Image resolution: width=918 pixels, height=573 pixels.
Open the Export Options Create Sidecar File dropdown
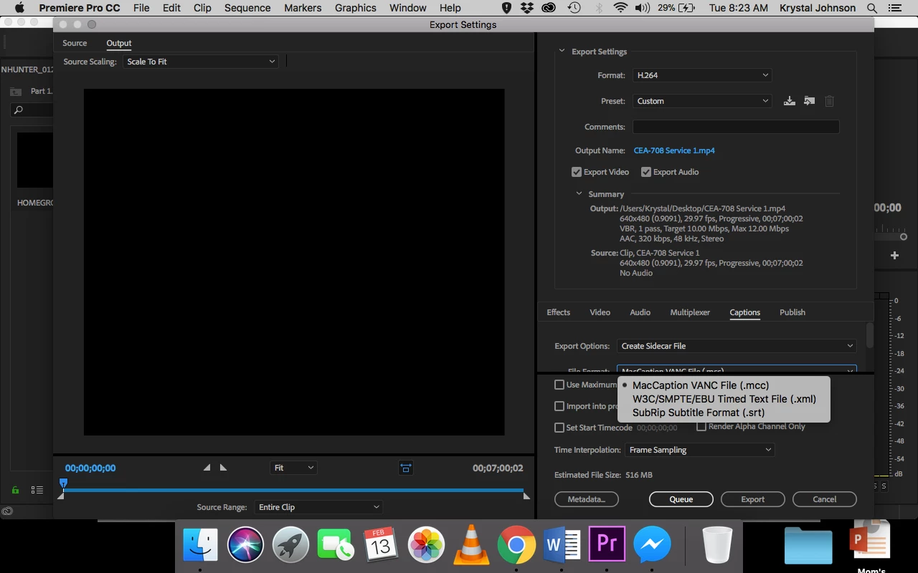click(x=737, y=346)
